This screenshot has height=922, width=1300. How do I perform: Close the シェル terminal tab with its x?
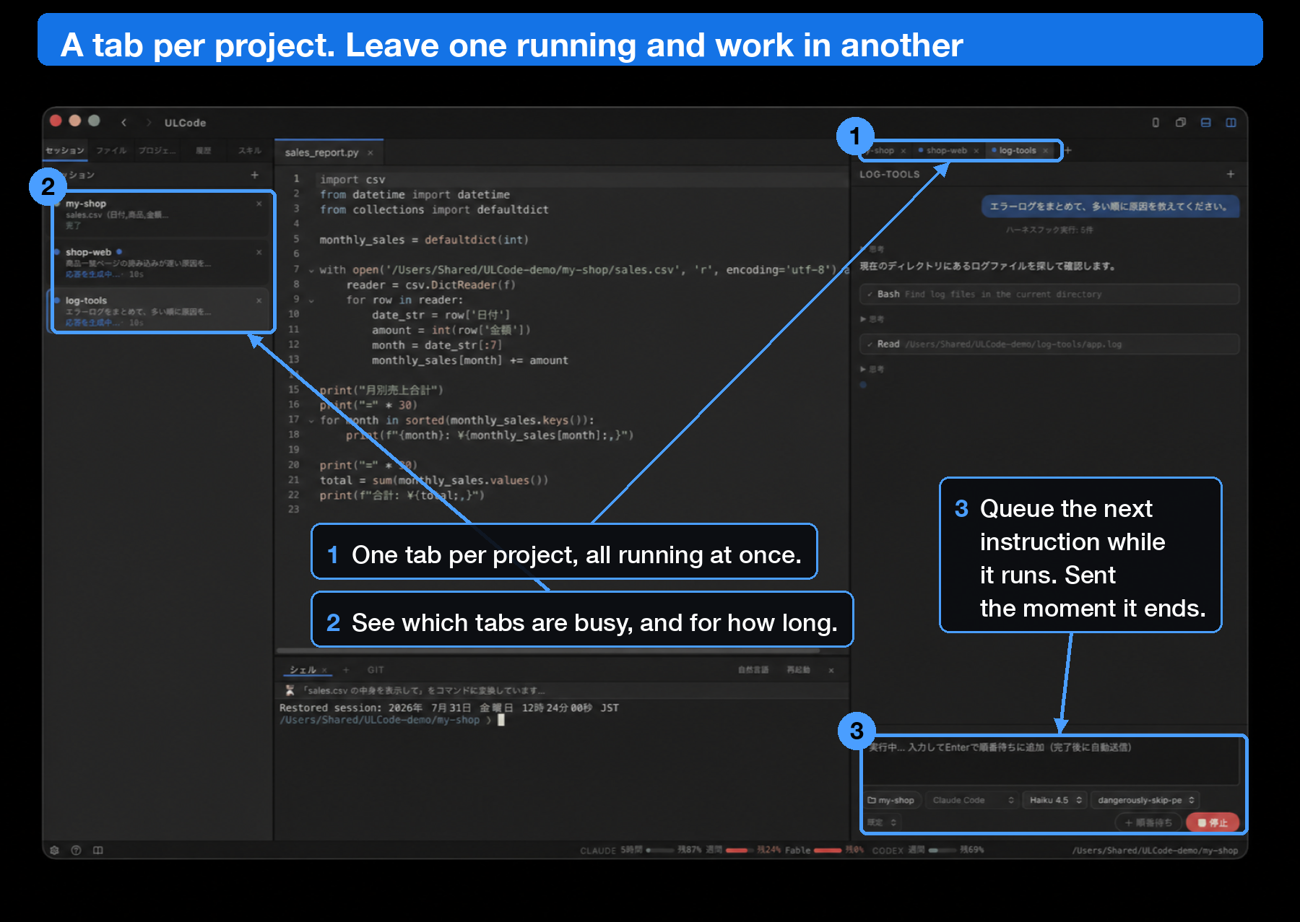(x=325, y=670)
